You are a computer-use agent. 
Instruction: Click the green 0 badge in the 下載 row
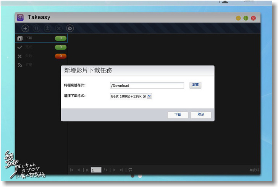(61, 38)
